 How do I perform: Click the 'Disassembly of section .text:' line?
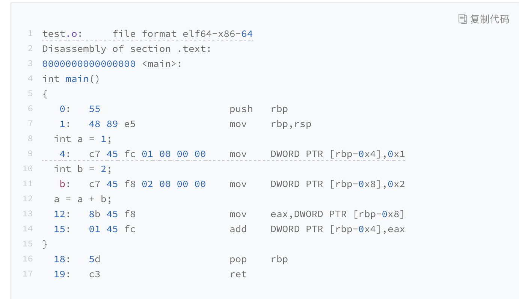[127, 49]
